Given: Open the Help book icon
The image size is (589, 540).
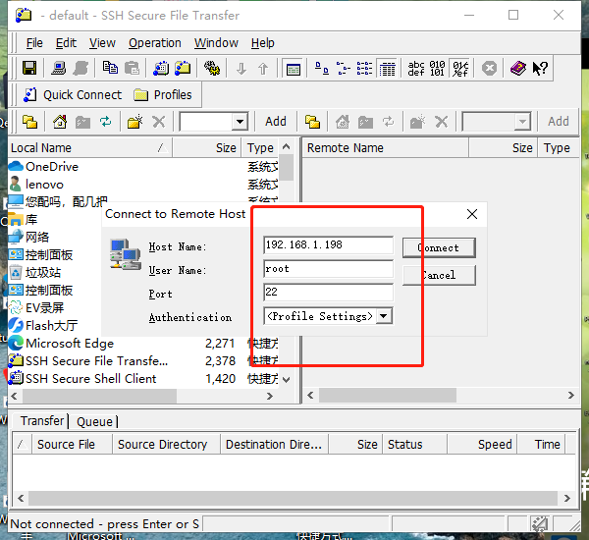Looking at the screenshot, I should pyautogui.click(x=518, y=69).
